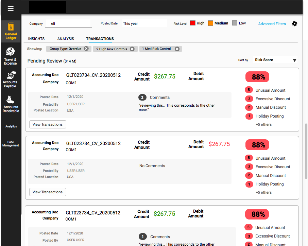The image size is (308, 246).
Task: Open Advanced Filters link
Action: pos(272,24)
